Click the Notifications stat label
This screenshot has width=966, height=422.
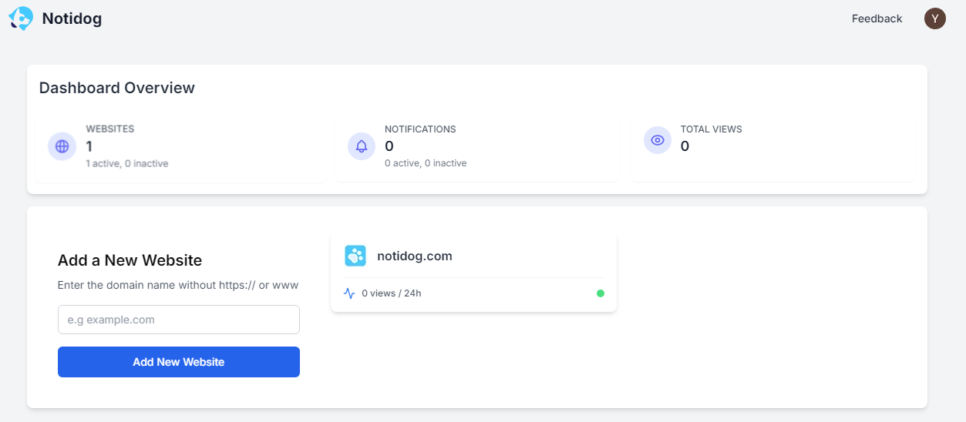[x=420, y=129]
